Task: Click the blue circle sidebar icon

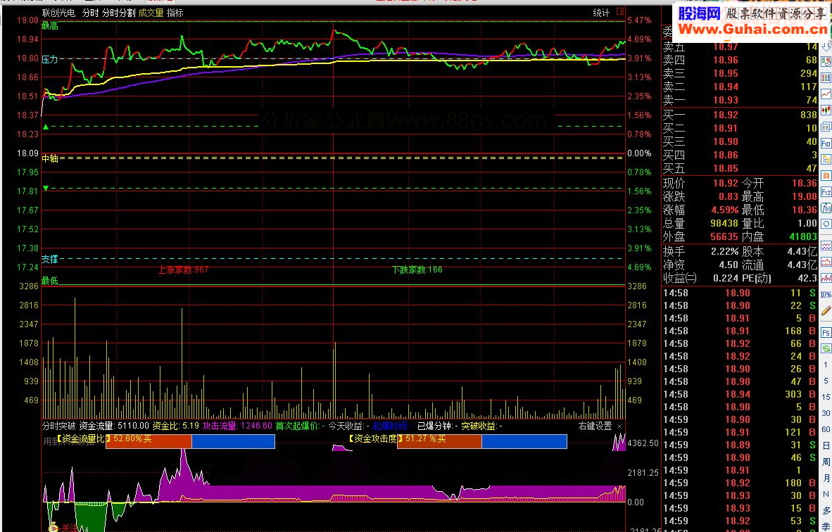Action: [826, 224]
